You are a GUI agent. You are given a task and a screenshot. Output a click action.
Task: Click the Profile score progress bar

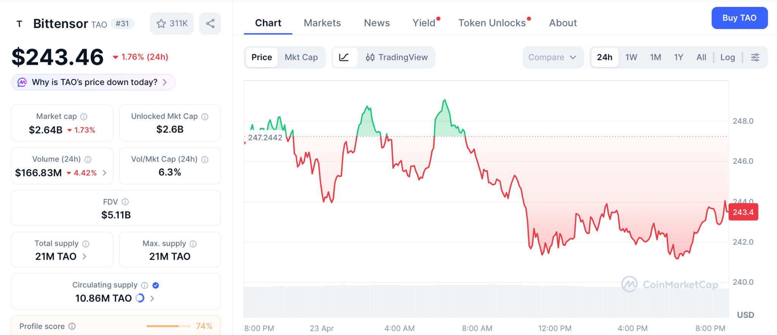point(168,326)
